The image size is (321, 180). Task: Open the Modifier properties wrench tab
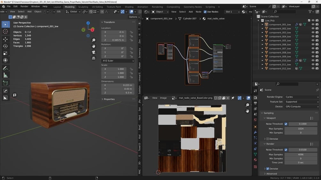[x=256, y=132]
